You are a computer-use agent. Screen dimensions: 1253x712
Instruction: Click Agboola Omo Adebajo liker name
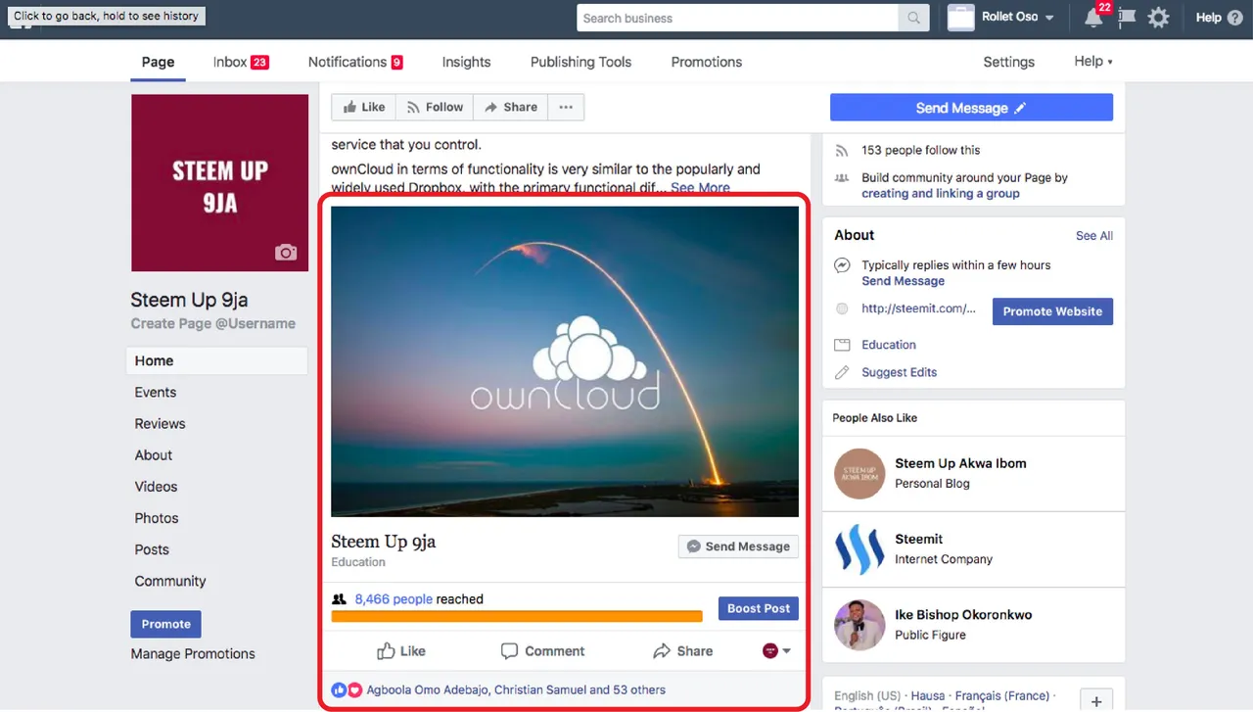click(x=427, y=689)
